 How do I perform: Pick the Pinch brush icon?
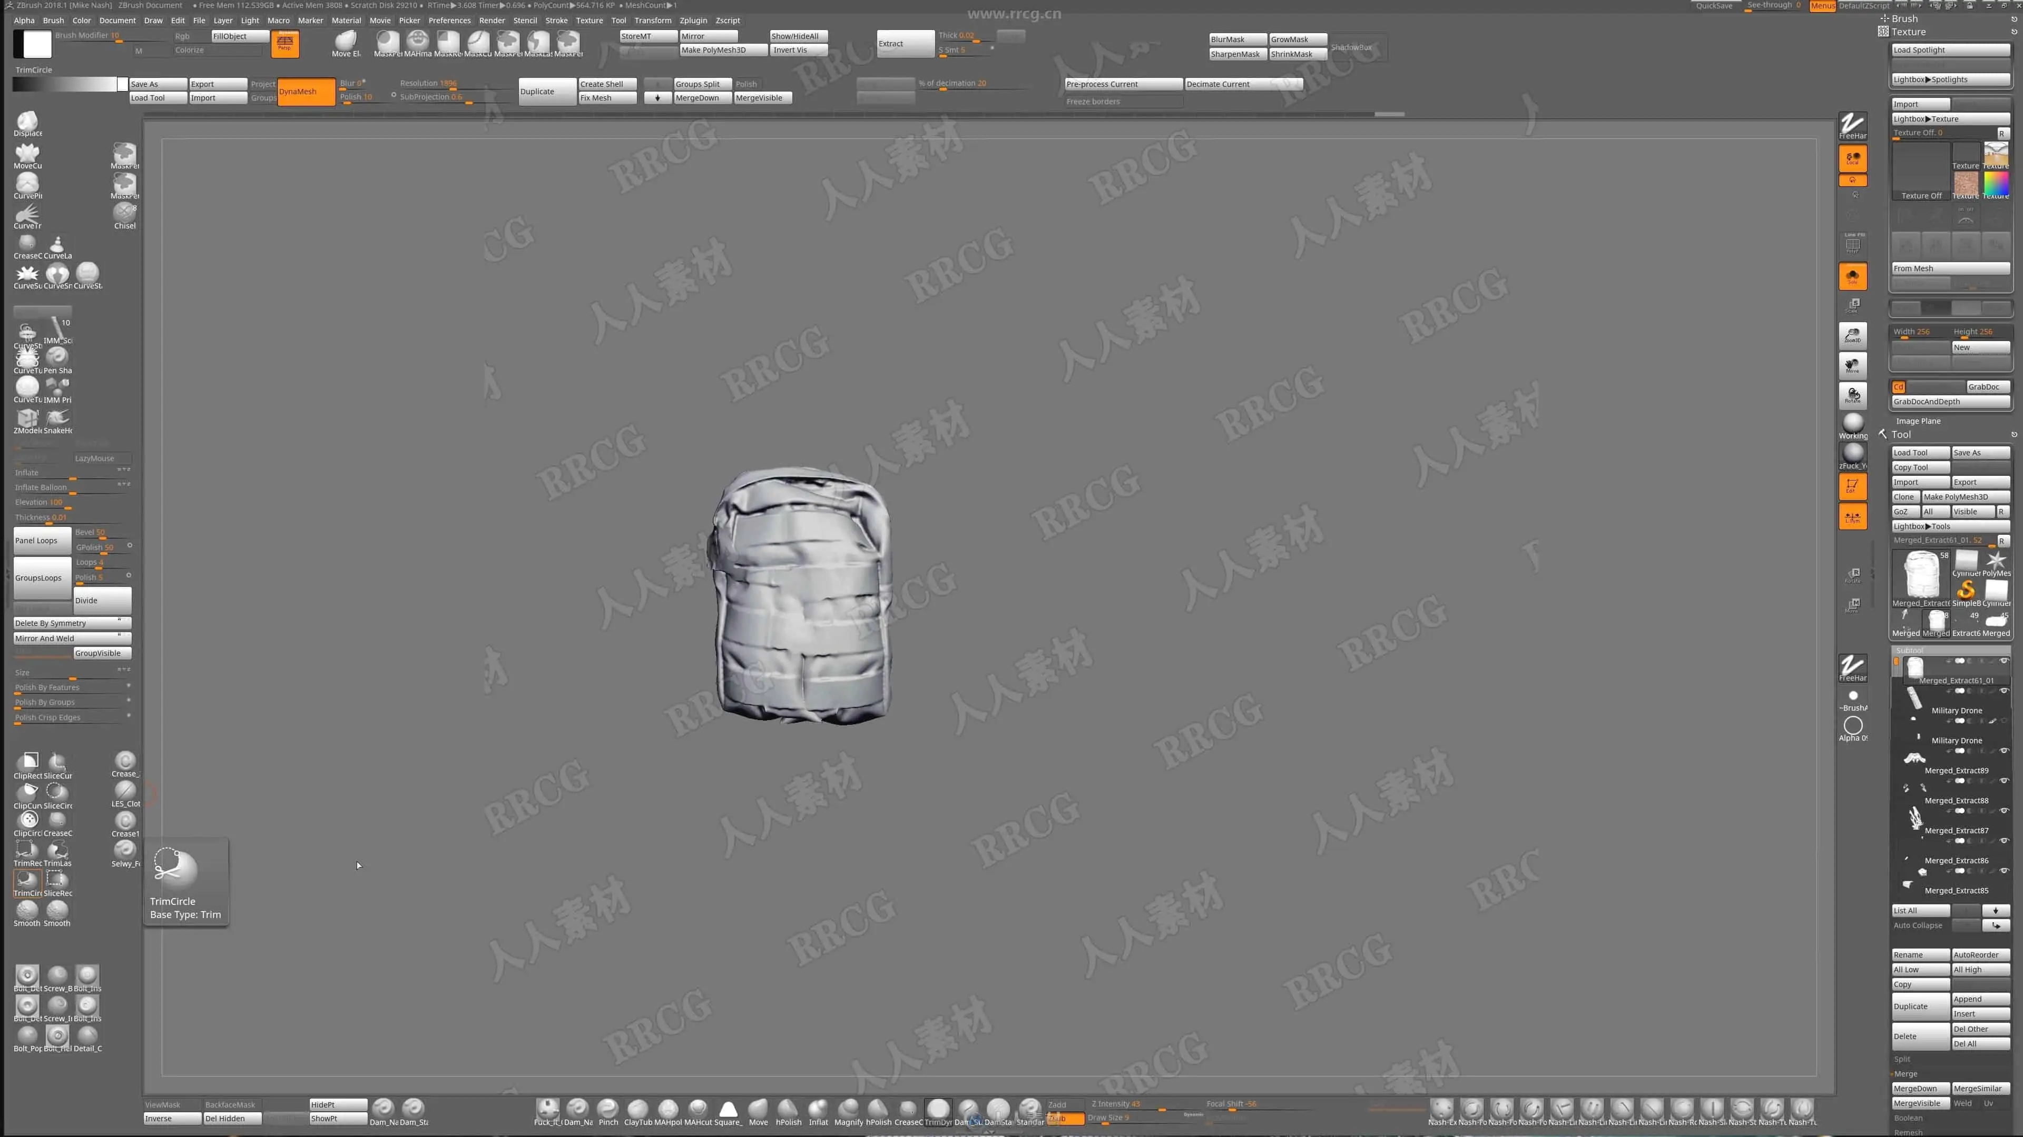click(608, 1108)
